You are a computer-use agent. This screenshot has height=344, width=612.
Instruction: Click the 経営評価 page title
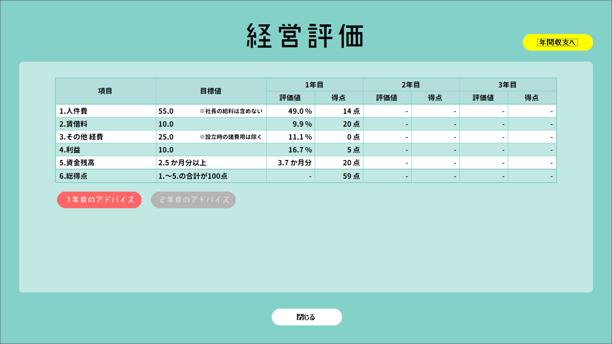tap(306, 35)
